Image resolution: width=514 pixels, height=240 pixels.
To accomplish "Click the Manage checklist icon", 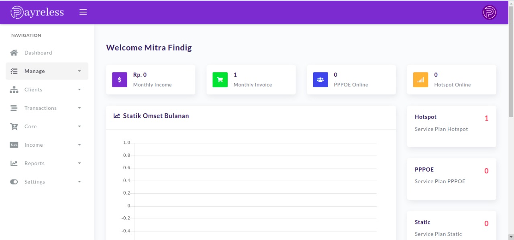I will click(14, 71).
